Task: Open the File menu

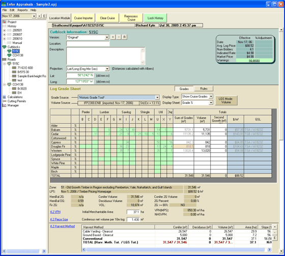Action: coord(5,10)
